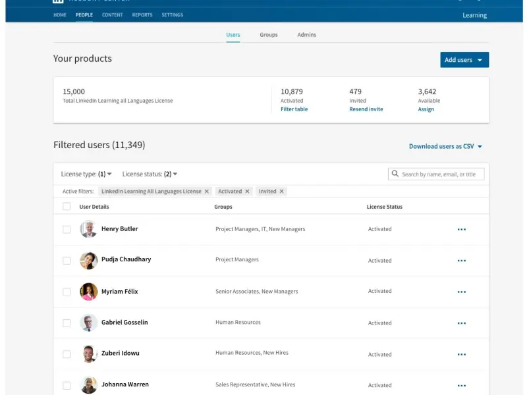Switch to the Groups tab

pyautogui.click(x=268, y=35)
